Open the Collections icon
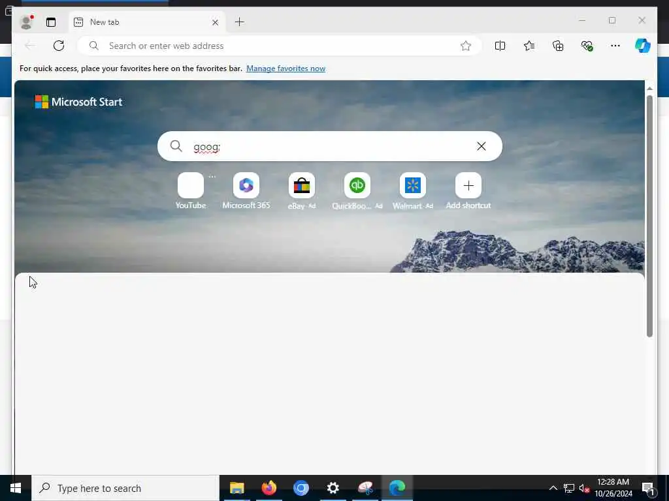Viewport: 669px width, 501px height. [x=558, y=46]
